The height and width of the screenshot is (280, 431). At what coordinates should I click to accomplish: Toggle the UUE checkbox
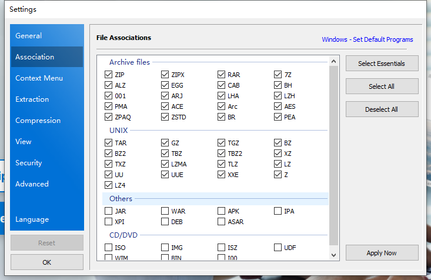tap(165, 175)
